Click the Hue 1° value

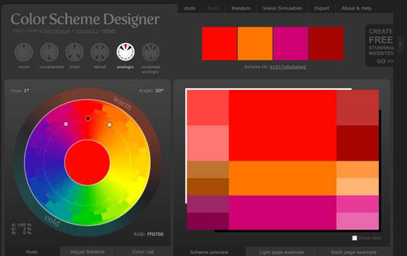[x=27, y=90]
